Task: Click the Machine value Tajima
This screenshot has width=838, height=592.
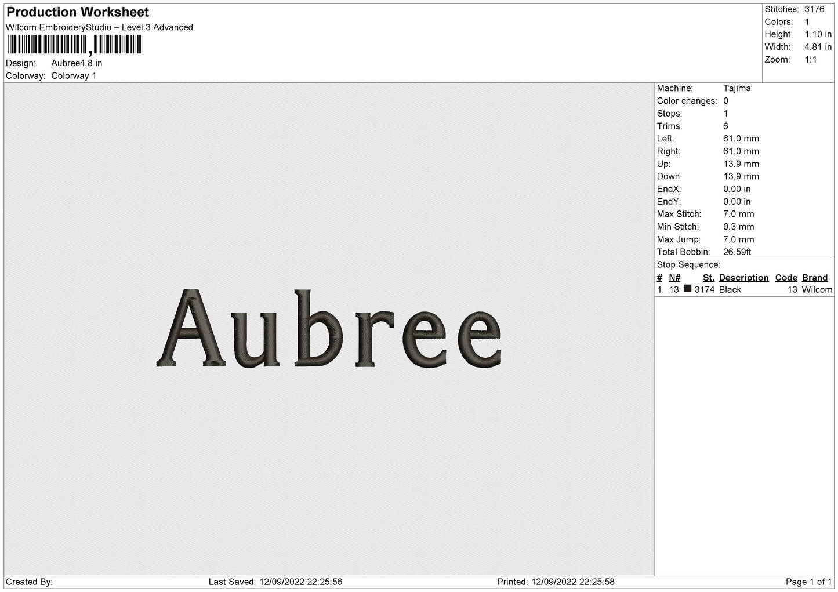Action: pyautogui.click(x=737, y=88)
